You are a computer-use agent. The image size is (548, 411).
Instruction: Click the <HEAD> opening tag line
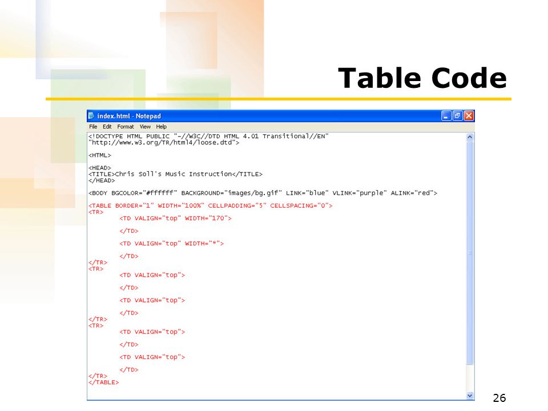coord(99,168)
